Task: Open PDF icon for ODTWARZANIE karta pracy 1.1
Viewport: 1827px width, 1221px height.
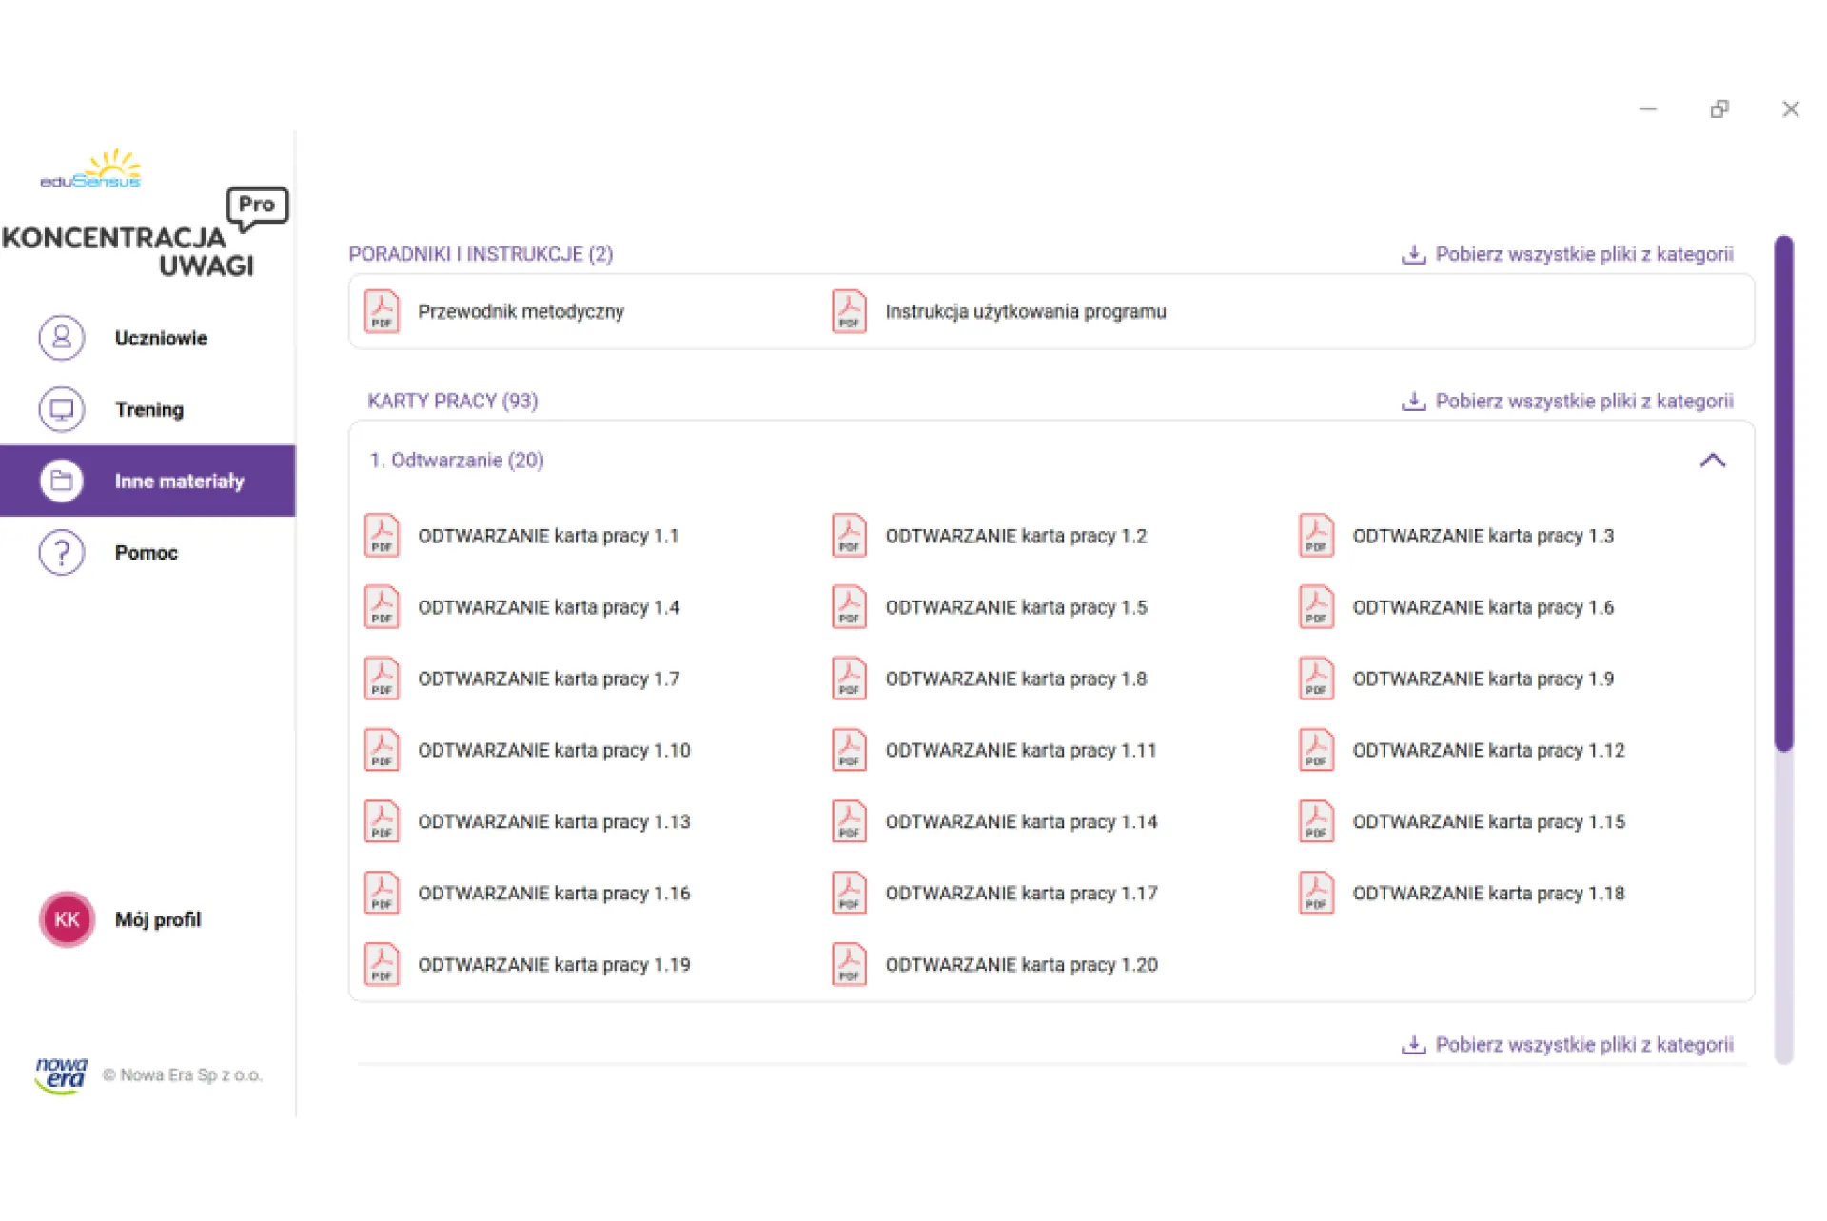Action: pos(382,535)
